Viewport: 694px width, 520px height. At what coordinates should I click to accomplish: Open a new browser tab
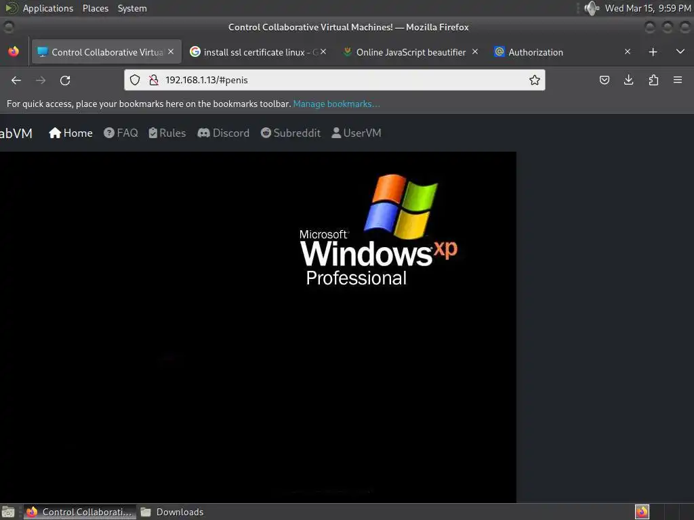653,52
